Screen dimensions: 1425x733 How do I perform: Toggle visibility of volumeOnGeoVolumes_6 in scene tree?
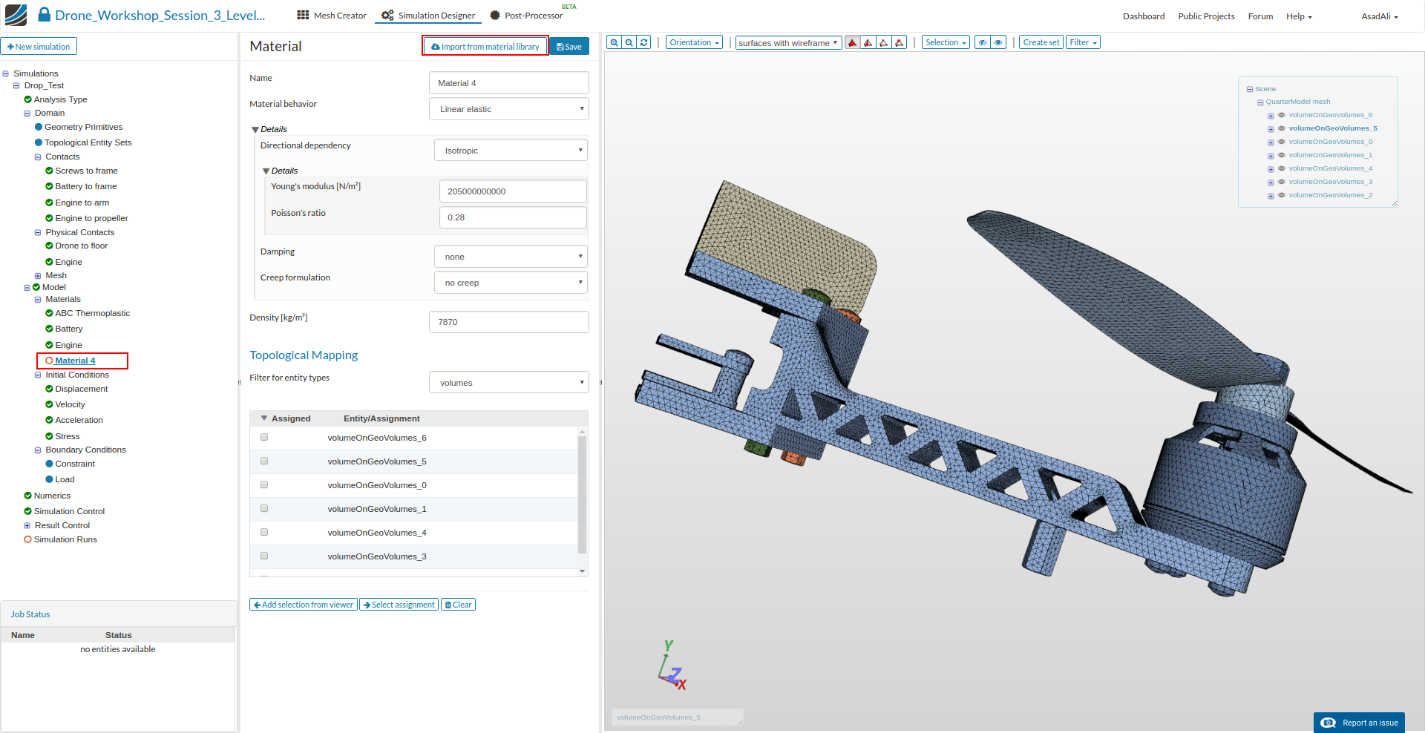(x=1280, y=115)
